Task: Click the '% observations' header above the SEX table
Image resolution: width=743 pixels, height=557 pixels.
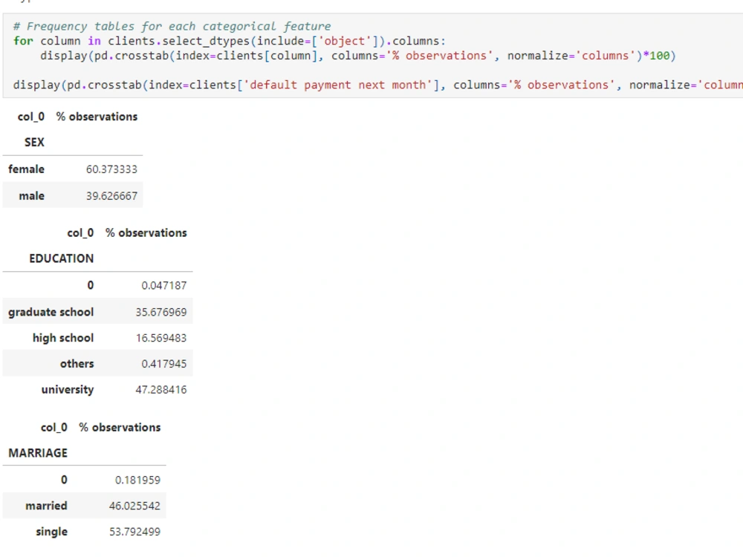Action: (x=97, y=117)
